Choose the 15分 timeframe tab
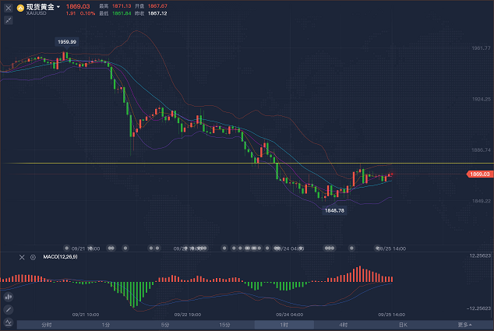Image resolution: width=494 pixels, height=331 pixels. [x=224, y=325]
